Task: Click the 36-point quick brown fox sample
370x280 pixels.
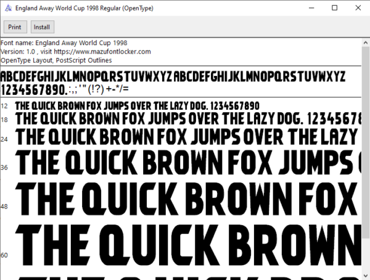Action: click(x=188, y=162)
